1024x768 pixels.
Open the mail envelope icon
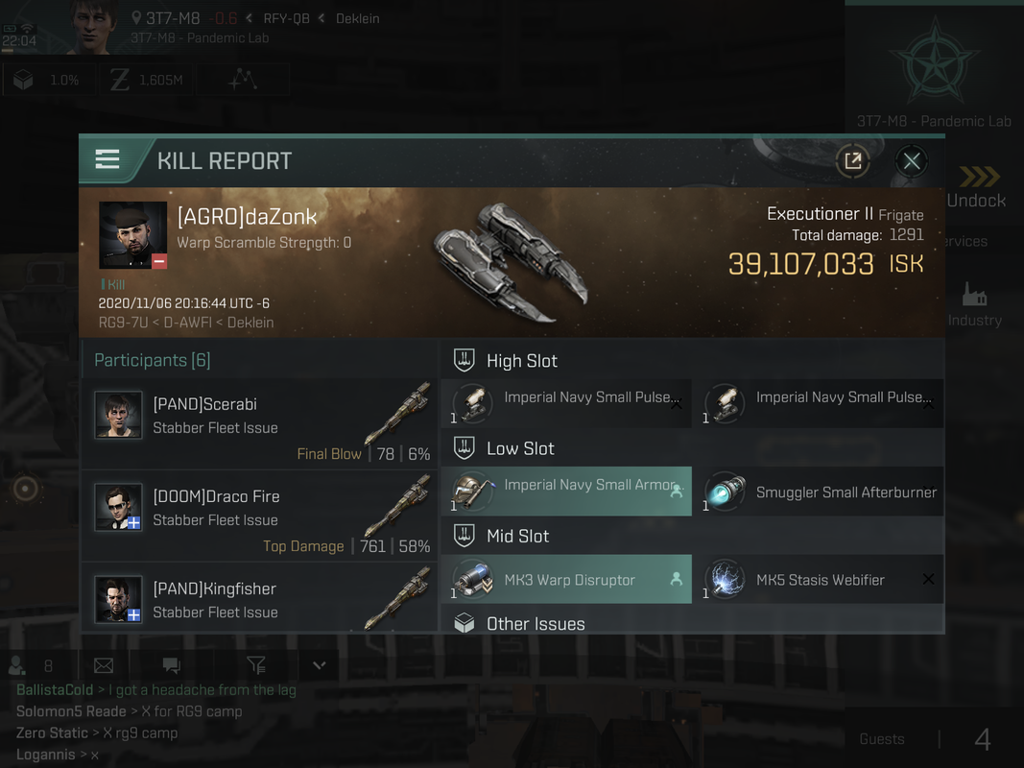click(x=104, y=665)
